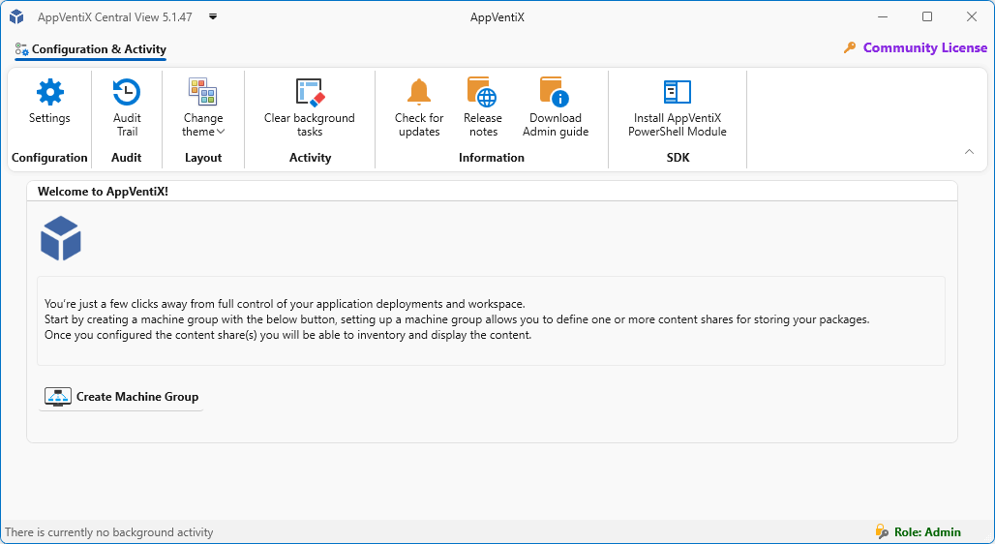Screen dimensions: 995x544
Task: Click the Information group label
Action: click(x=491, y=158)
